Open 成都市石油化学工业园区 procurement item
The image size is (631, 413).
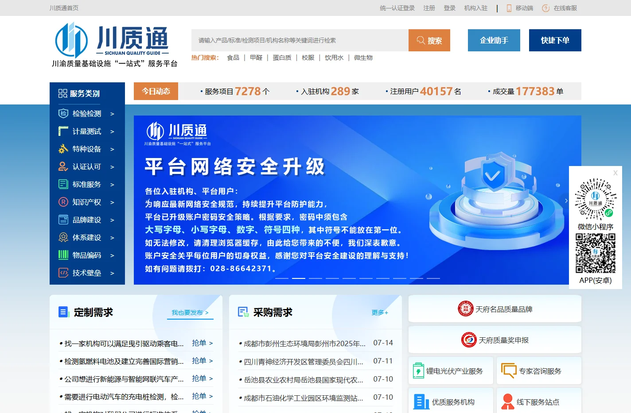pyautogui.click(x=304, y=398)
